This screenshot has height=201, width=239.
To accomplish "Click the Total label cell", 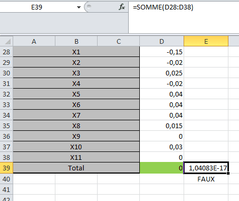I will [x=77, y=168].
